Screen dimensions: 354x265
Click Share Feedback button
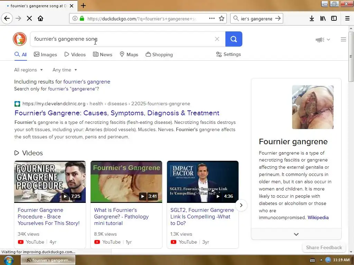tap(324, 247)
